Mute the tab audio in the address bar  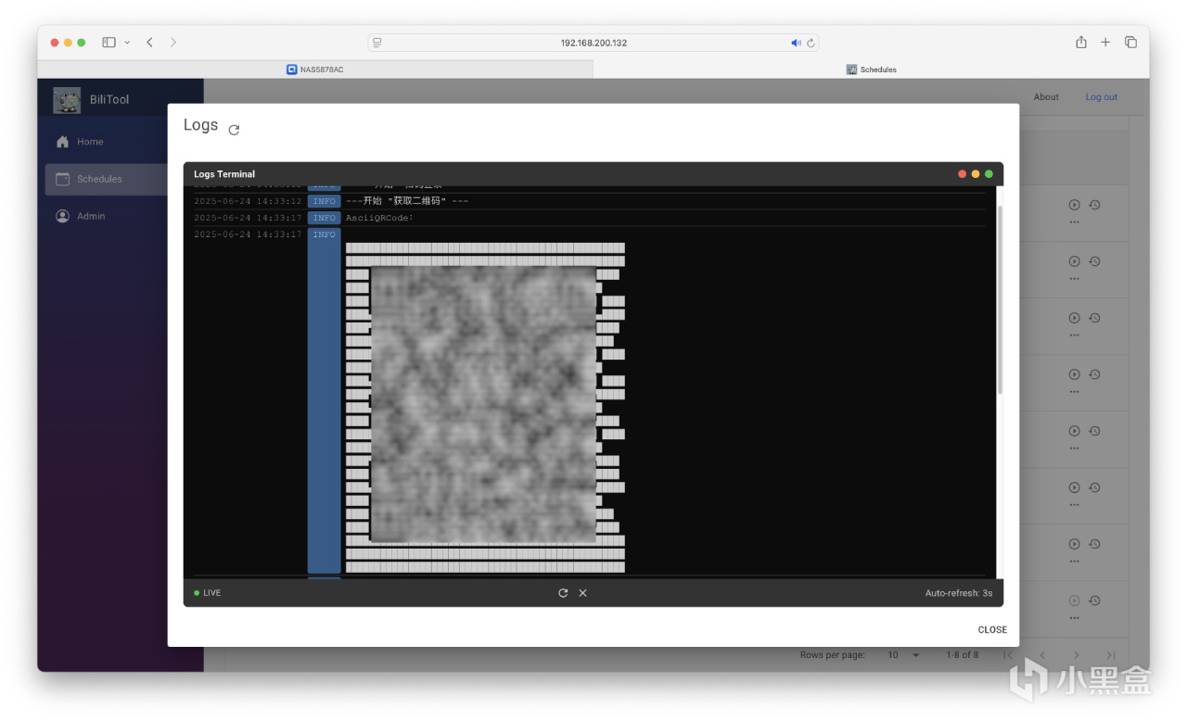[796, 43]
